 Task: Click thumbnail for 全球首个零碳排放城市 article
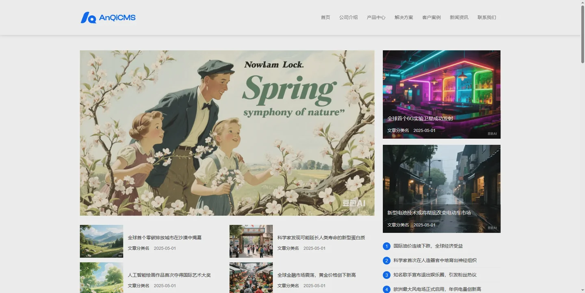click(x=102, y=241)
